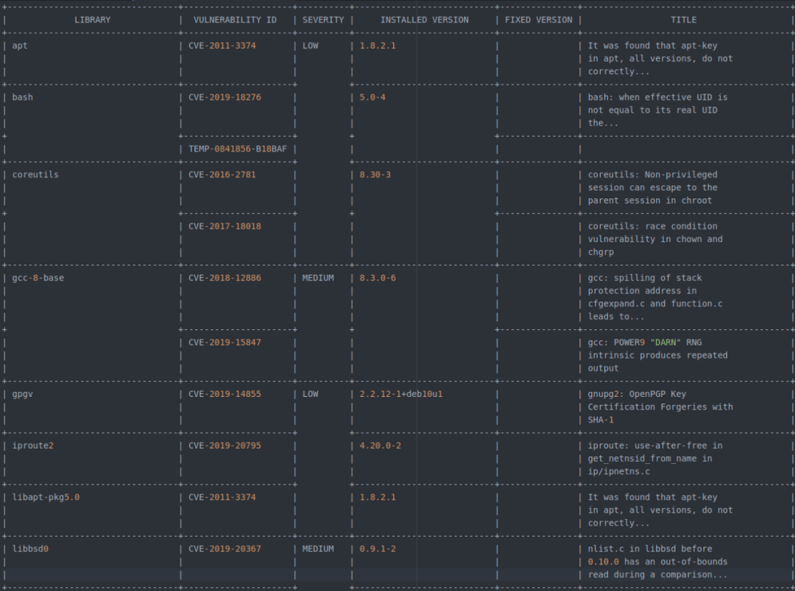Select the 'libapt-pkg5.0' library name

pyautogui.click(x=46, y=498)
